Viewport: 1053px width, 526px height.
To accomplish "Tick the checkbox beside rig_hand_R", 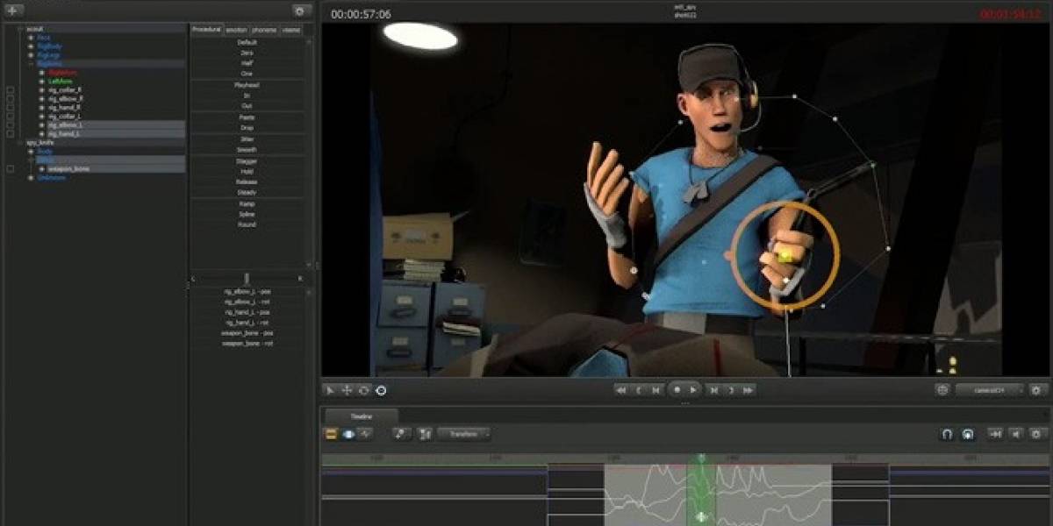I will pos(11,107).
